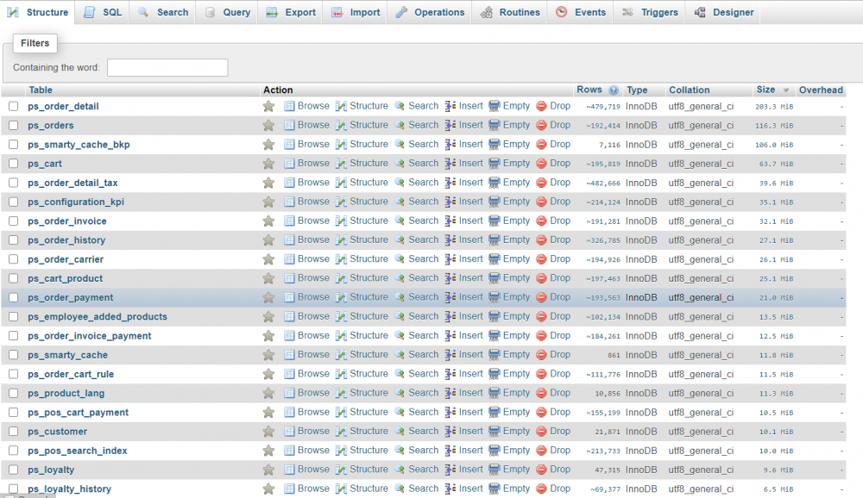Click the Search icon for ps_pos_search_index

pyautogui.click(x=400, y=451)
